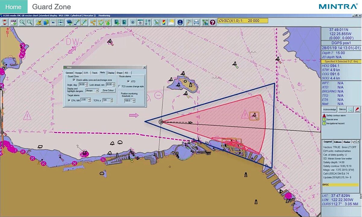
Task: Click the highlighted buoy inside guard zone
Action: point(254,116)
